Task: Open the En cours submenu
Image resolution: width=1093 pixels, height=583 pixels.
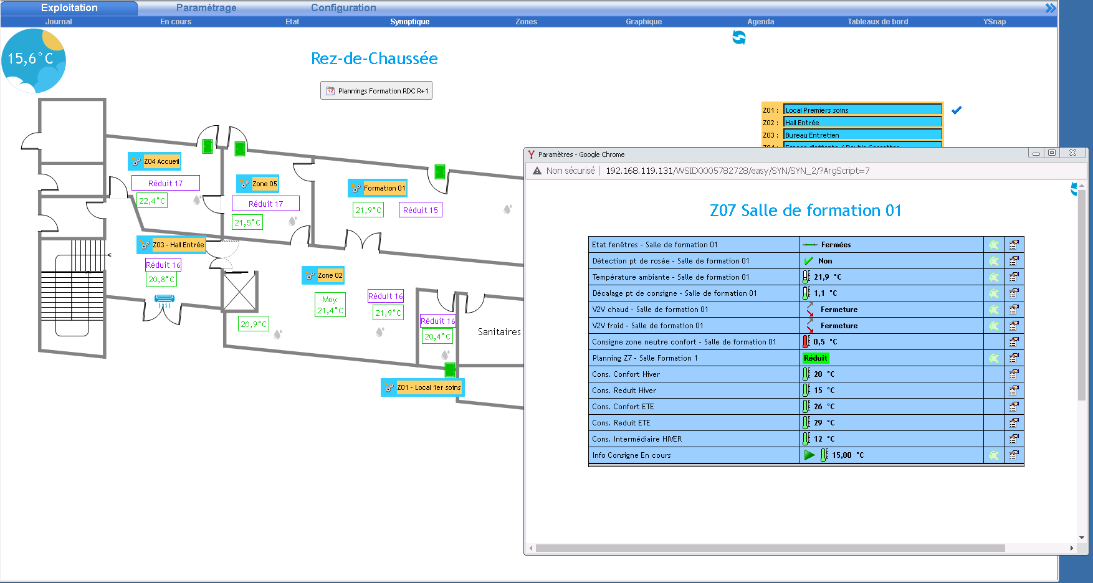Action: point(176,22)
